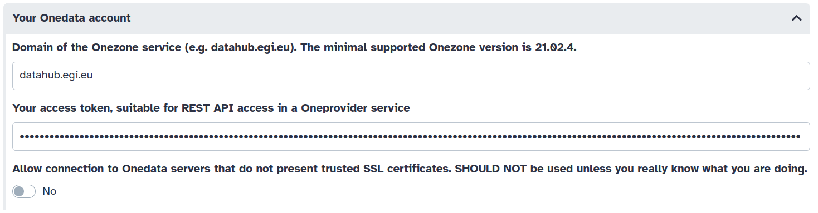818x213 pixels.
Task: Toggle the untrusted SSL certificates switch
Action: coord(24,191)
